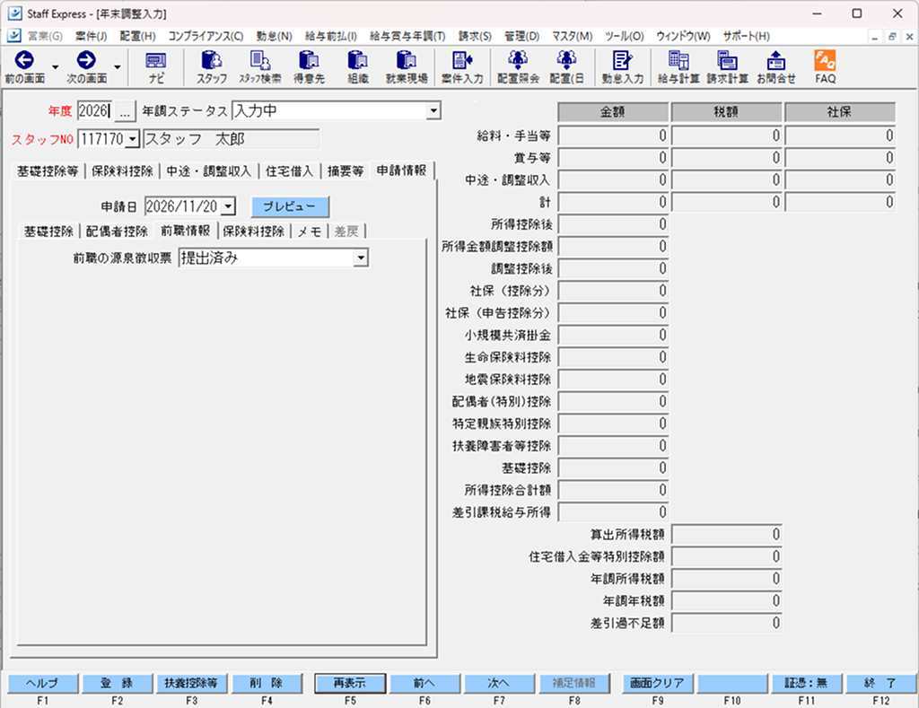
Task: Open the お問合せ inquiry icon
Action: tap(776, 66)
